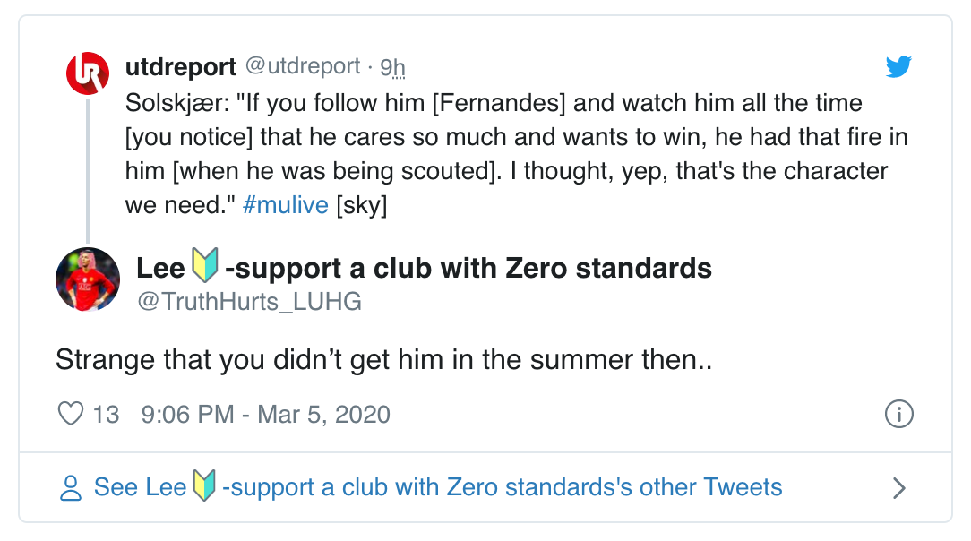Open tweet options via the info icon
971x541 pixels.
pos(899,415)
